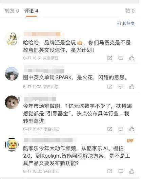Repost the 星火计划 comment
This screenshot has width=143, height=179.
(110, 58)
